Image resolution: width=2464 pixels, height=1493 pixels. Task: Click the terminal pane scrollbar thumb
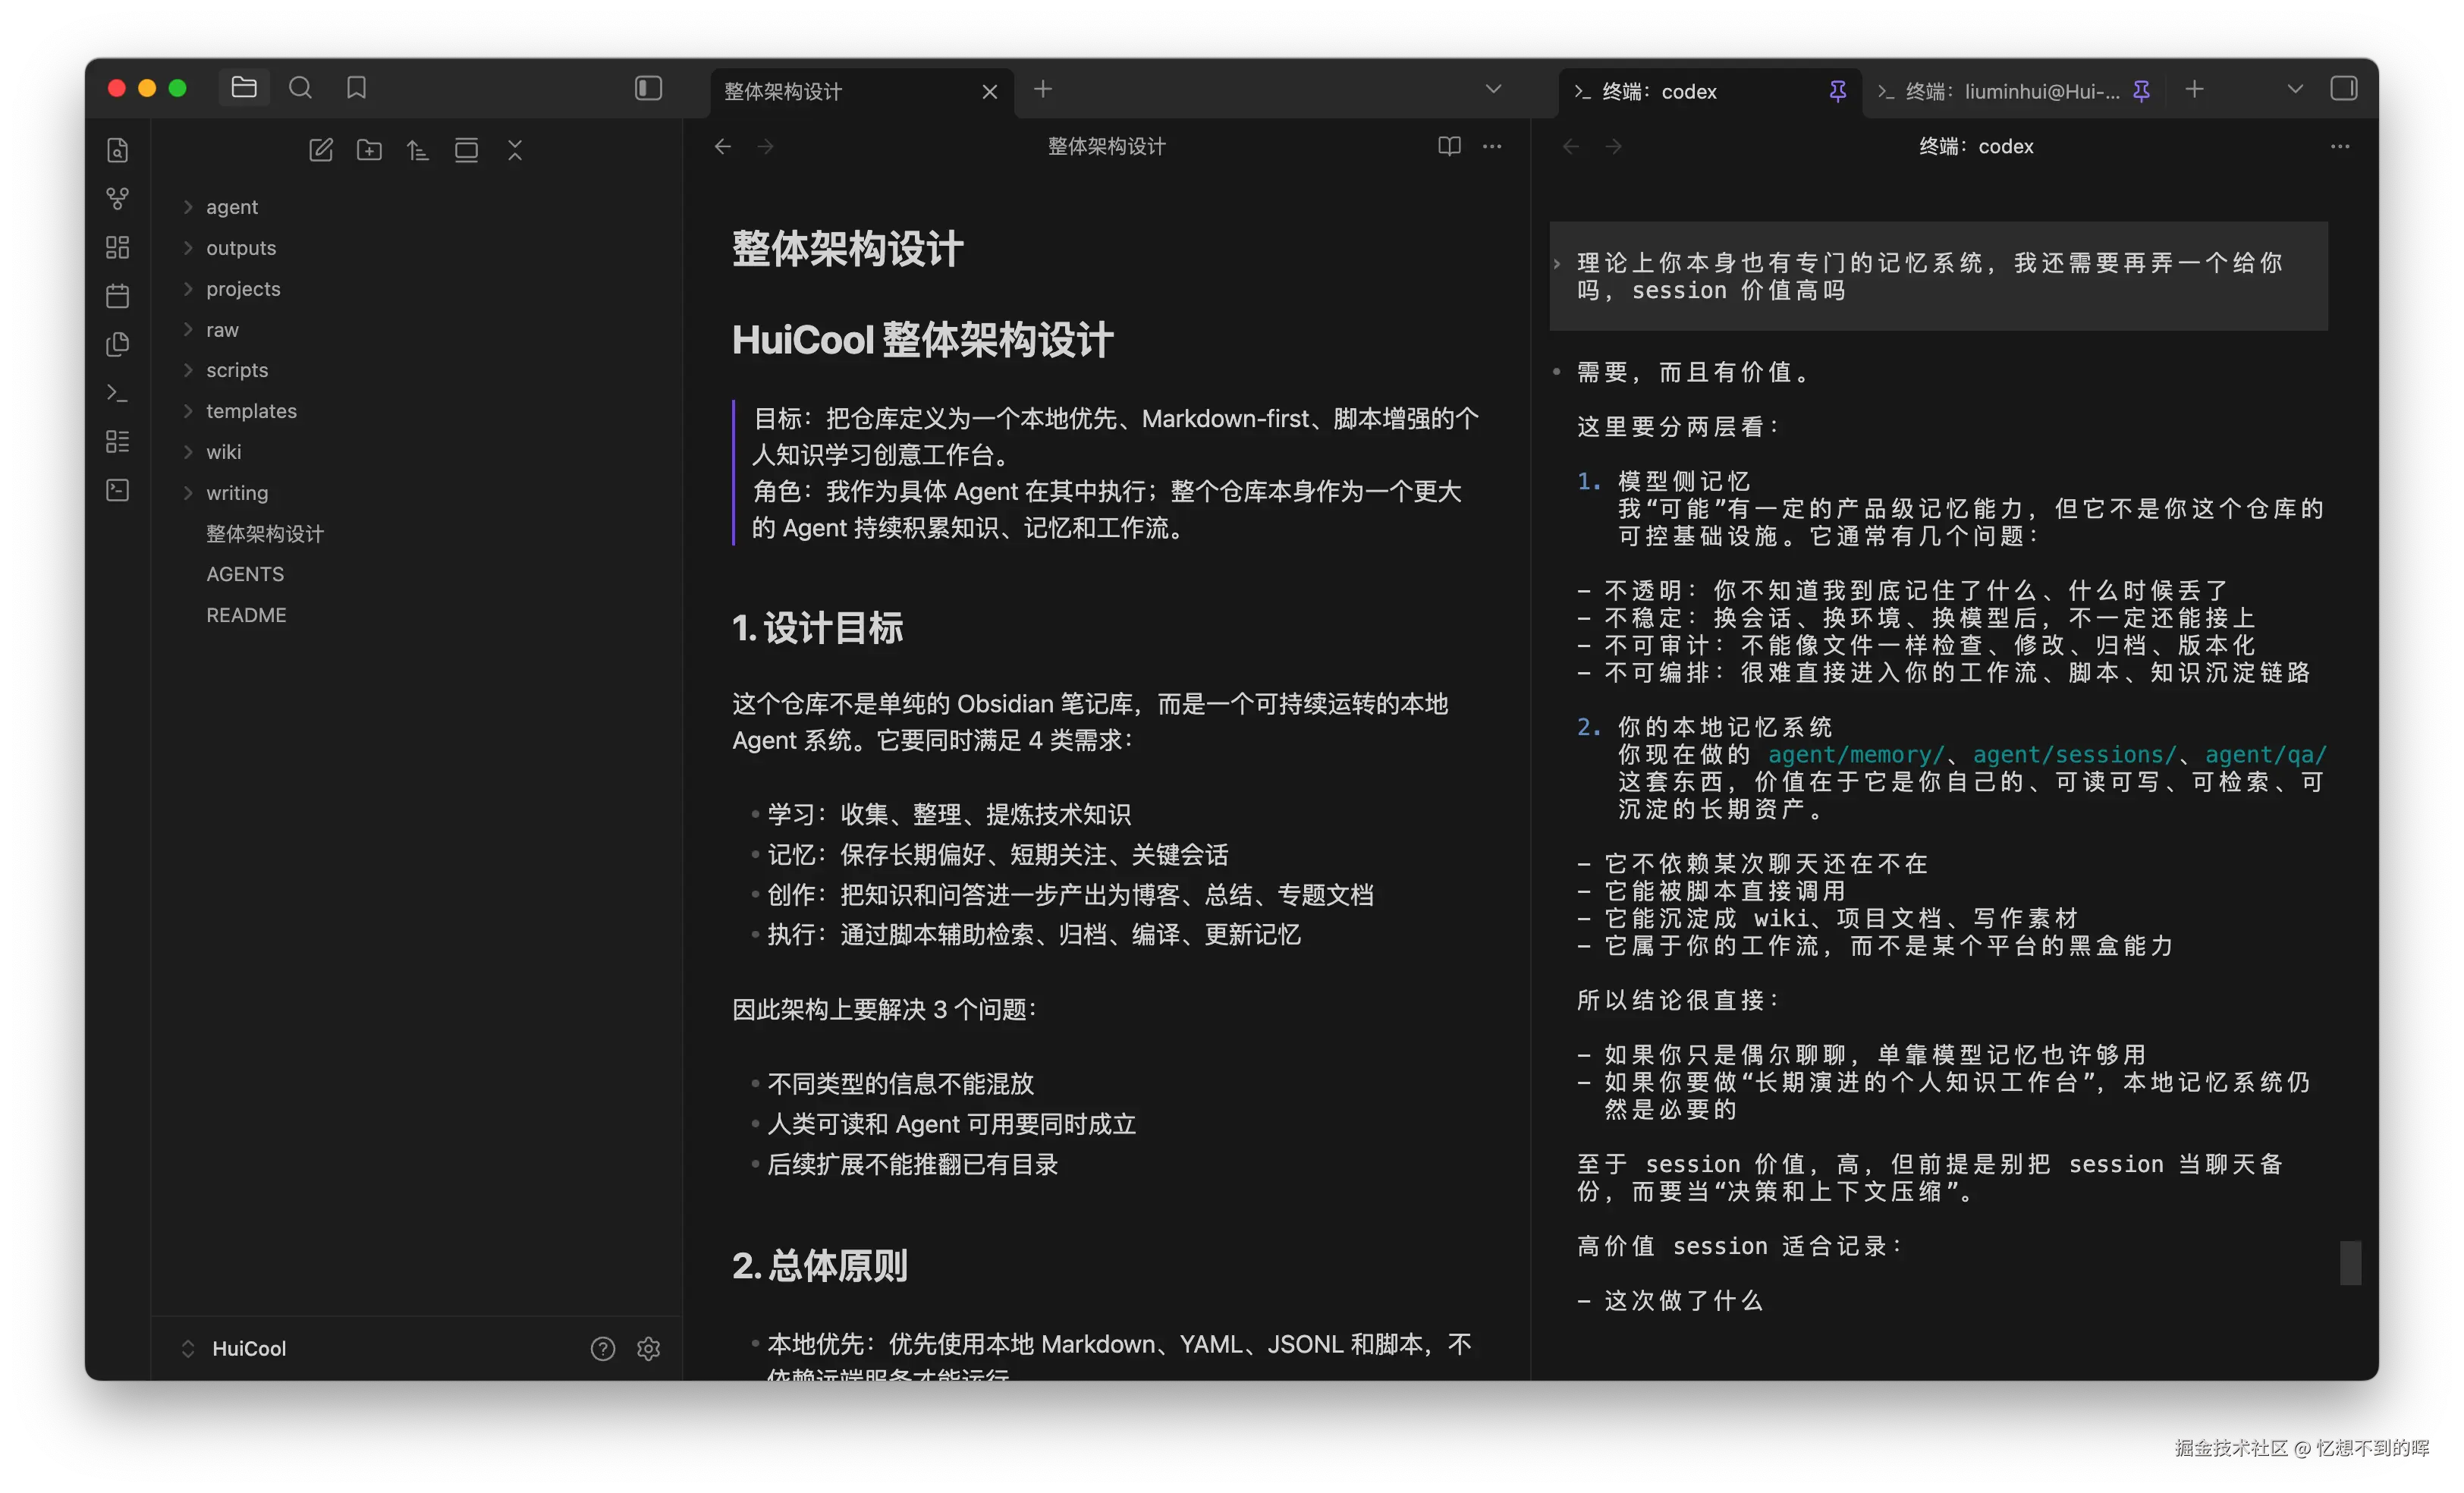click(x=2350, y=1263)
